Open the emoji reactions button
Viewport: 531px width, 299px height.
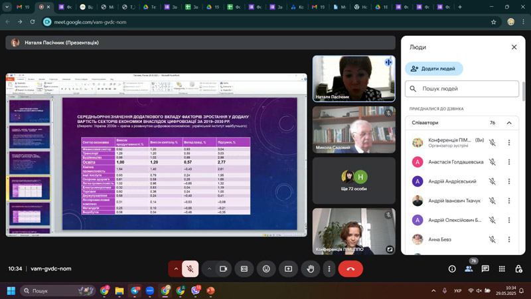click(x=266, y=268)
